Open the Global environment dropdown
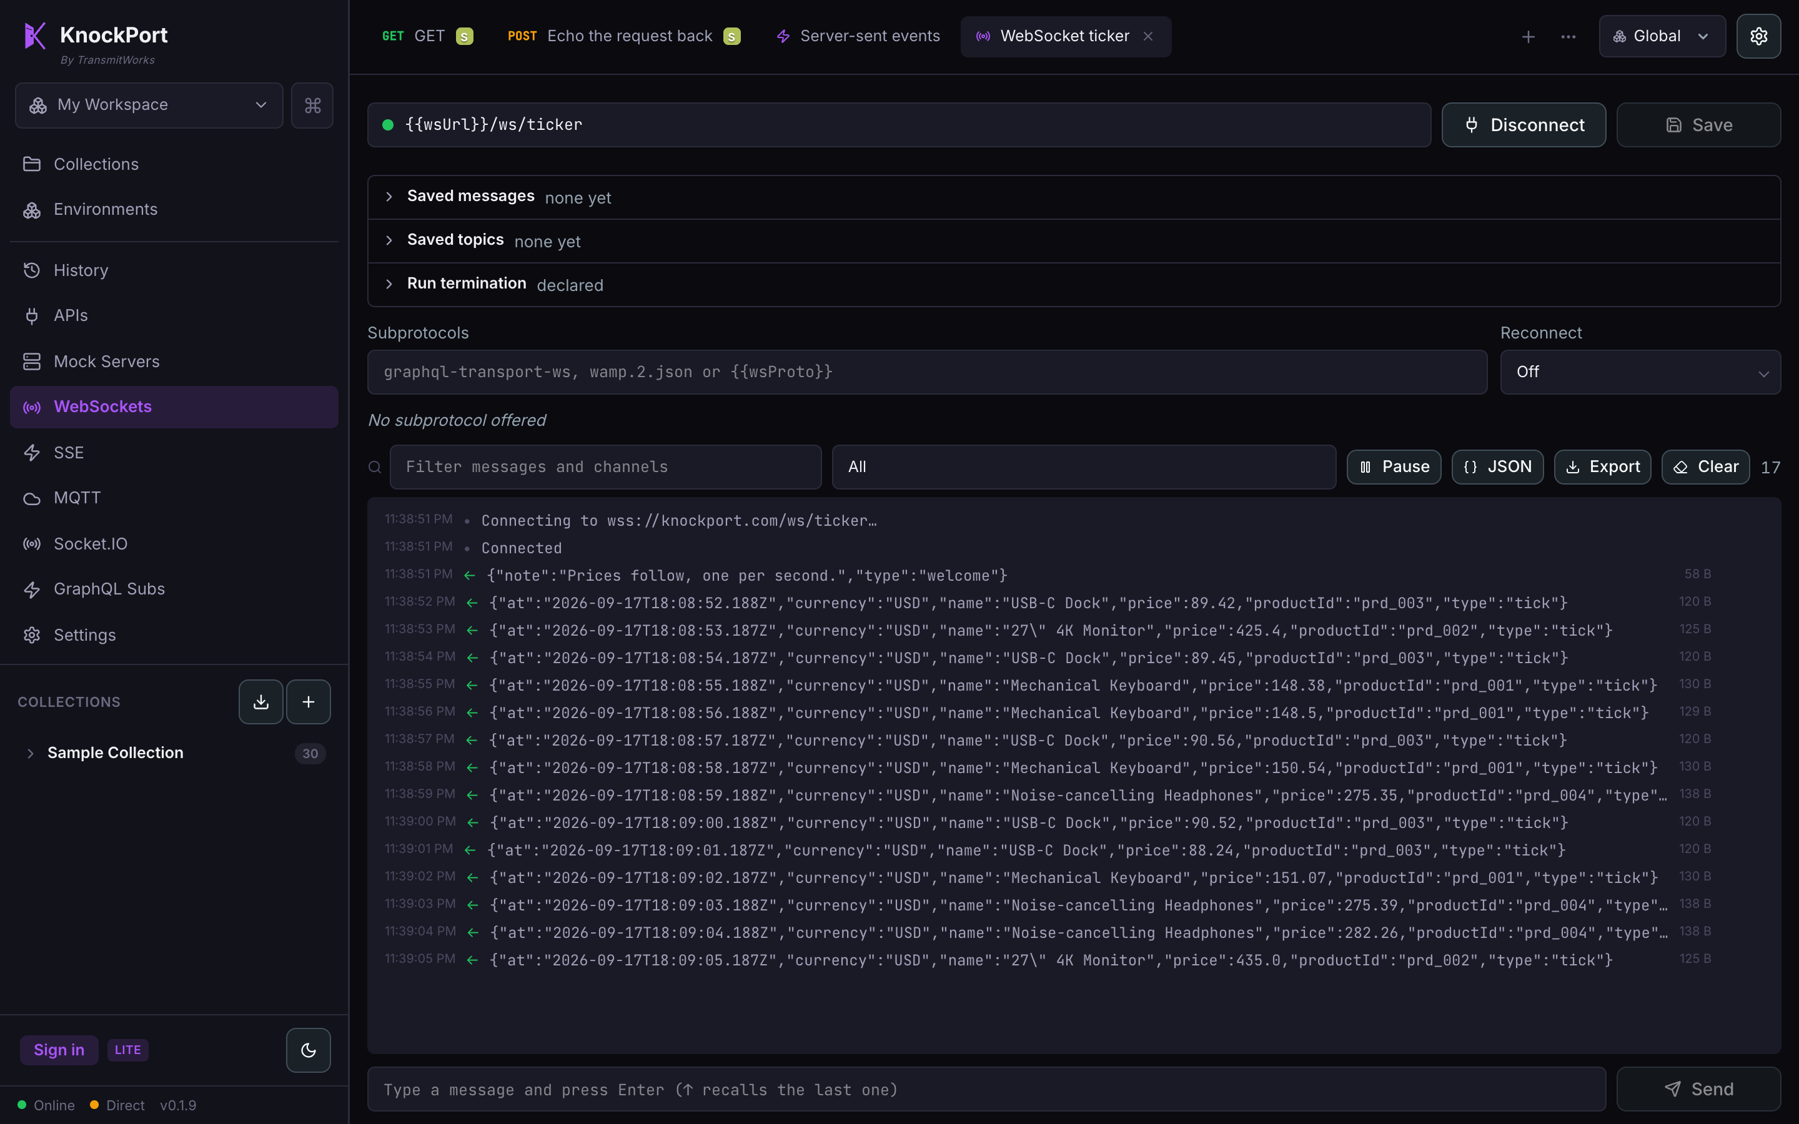 (1662, 36)
